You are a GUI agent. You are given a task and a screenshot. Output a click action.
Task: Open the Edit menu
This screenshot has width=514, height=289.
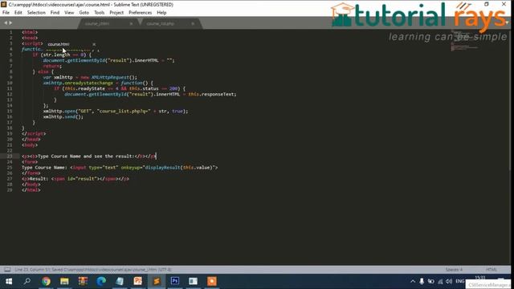(x=18, y=13)
